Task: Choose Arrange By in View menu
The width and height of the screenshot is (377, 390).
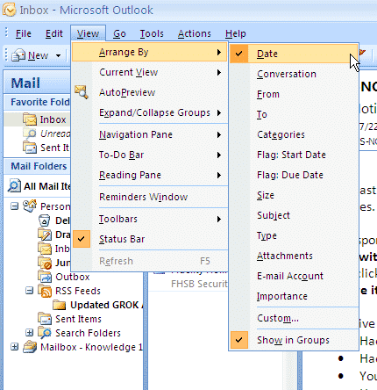Action: (x=149, y=52)
